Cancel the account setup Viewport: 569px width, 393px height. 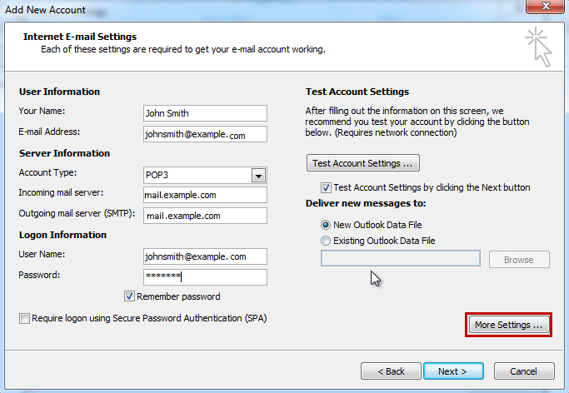click(524, 371)
